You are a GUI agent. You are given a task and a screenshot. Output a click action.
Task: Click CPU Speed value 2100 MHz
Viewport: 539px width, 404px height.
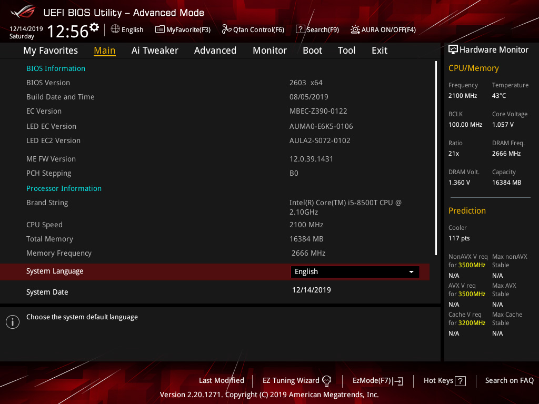pyautogui.click(x=306, y=225)
